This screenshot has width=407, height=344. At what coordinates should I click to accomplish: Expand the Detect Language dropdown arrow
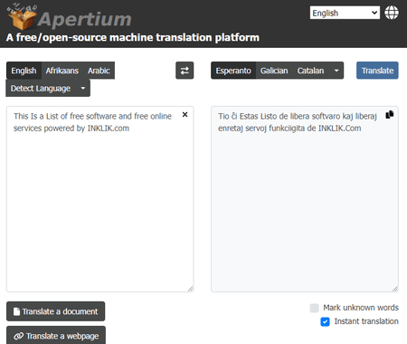click(83, 88)
